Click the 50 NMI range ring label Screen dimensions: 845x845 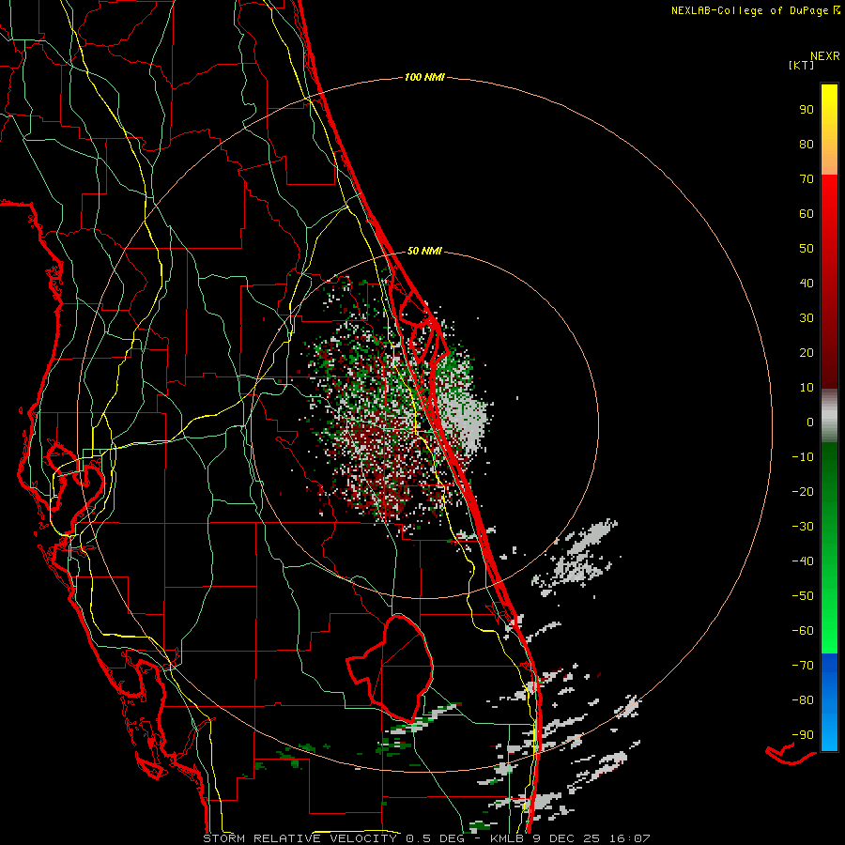coord(424,251)
